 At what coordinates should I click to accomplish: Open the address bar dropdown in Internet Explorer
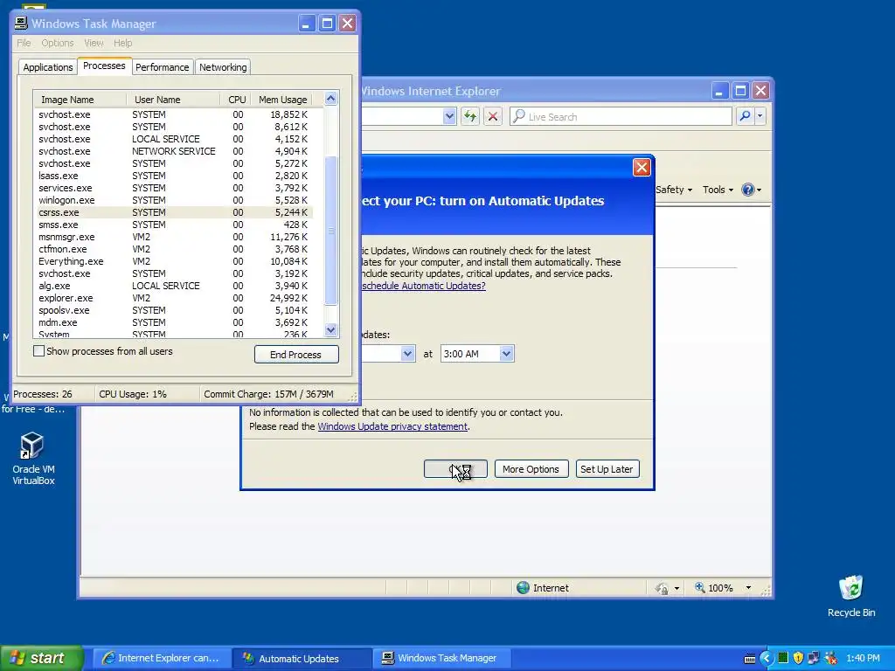(449, 116)
